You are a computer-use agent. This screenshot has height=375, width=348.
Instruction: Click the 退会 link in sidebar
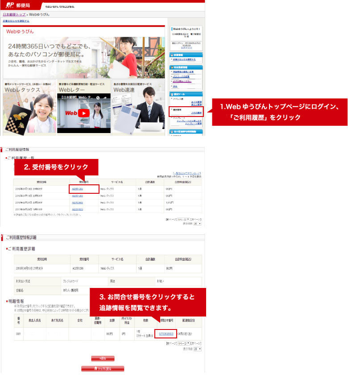pyautogui.click(x=175, y=86)
